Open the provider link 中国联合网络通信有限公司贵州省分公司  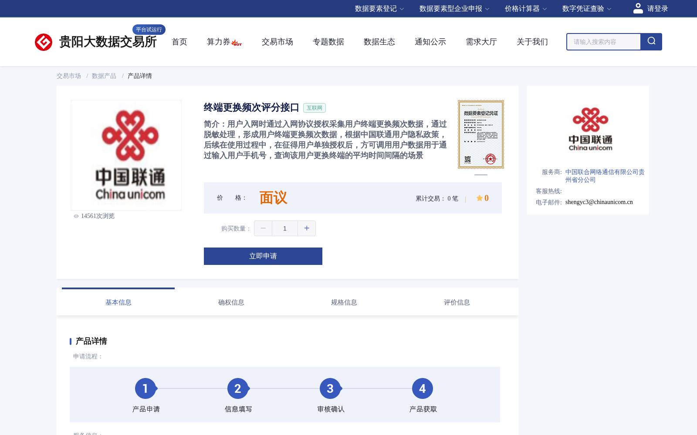tap(605, 176)
